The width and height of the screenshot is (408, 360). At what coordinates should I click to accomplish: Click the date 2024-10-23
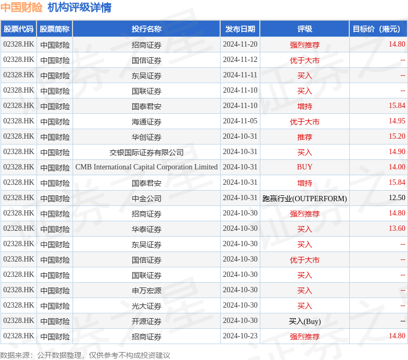coord(240,336)
